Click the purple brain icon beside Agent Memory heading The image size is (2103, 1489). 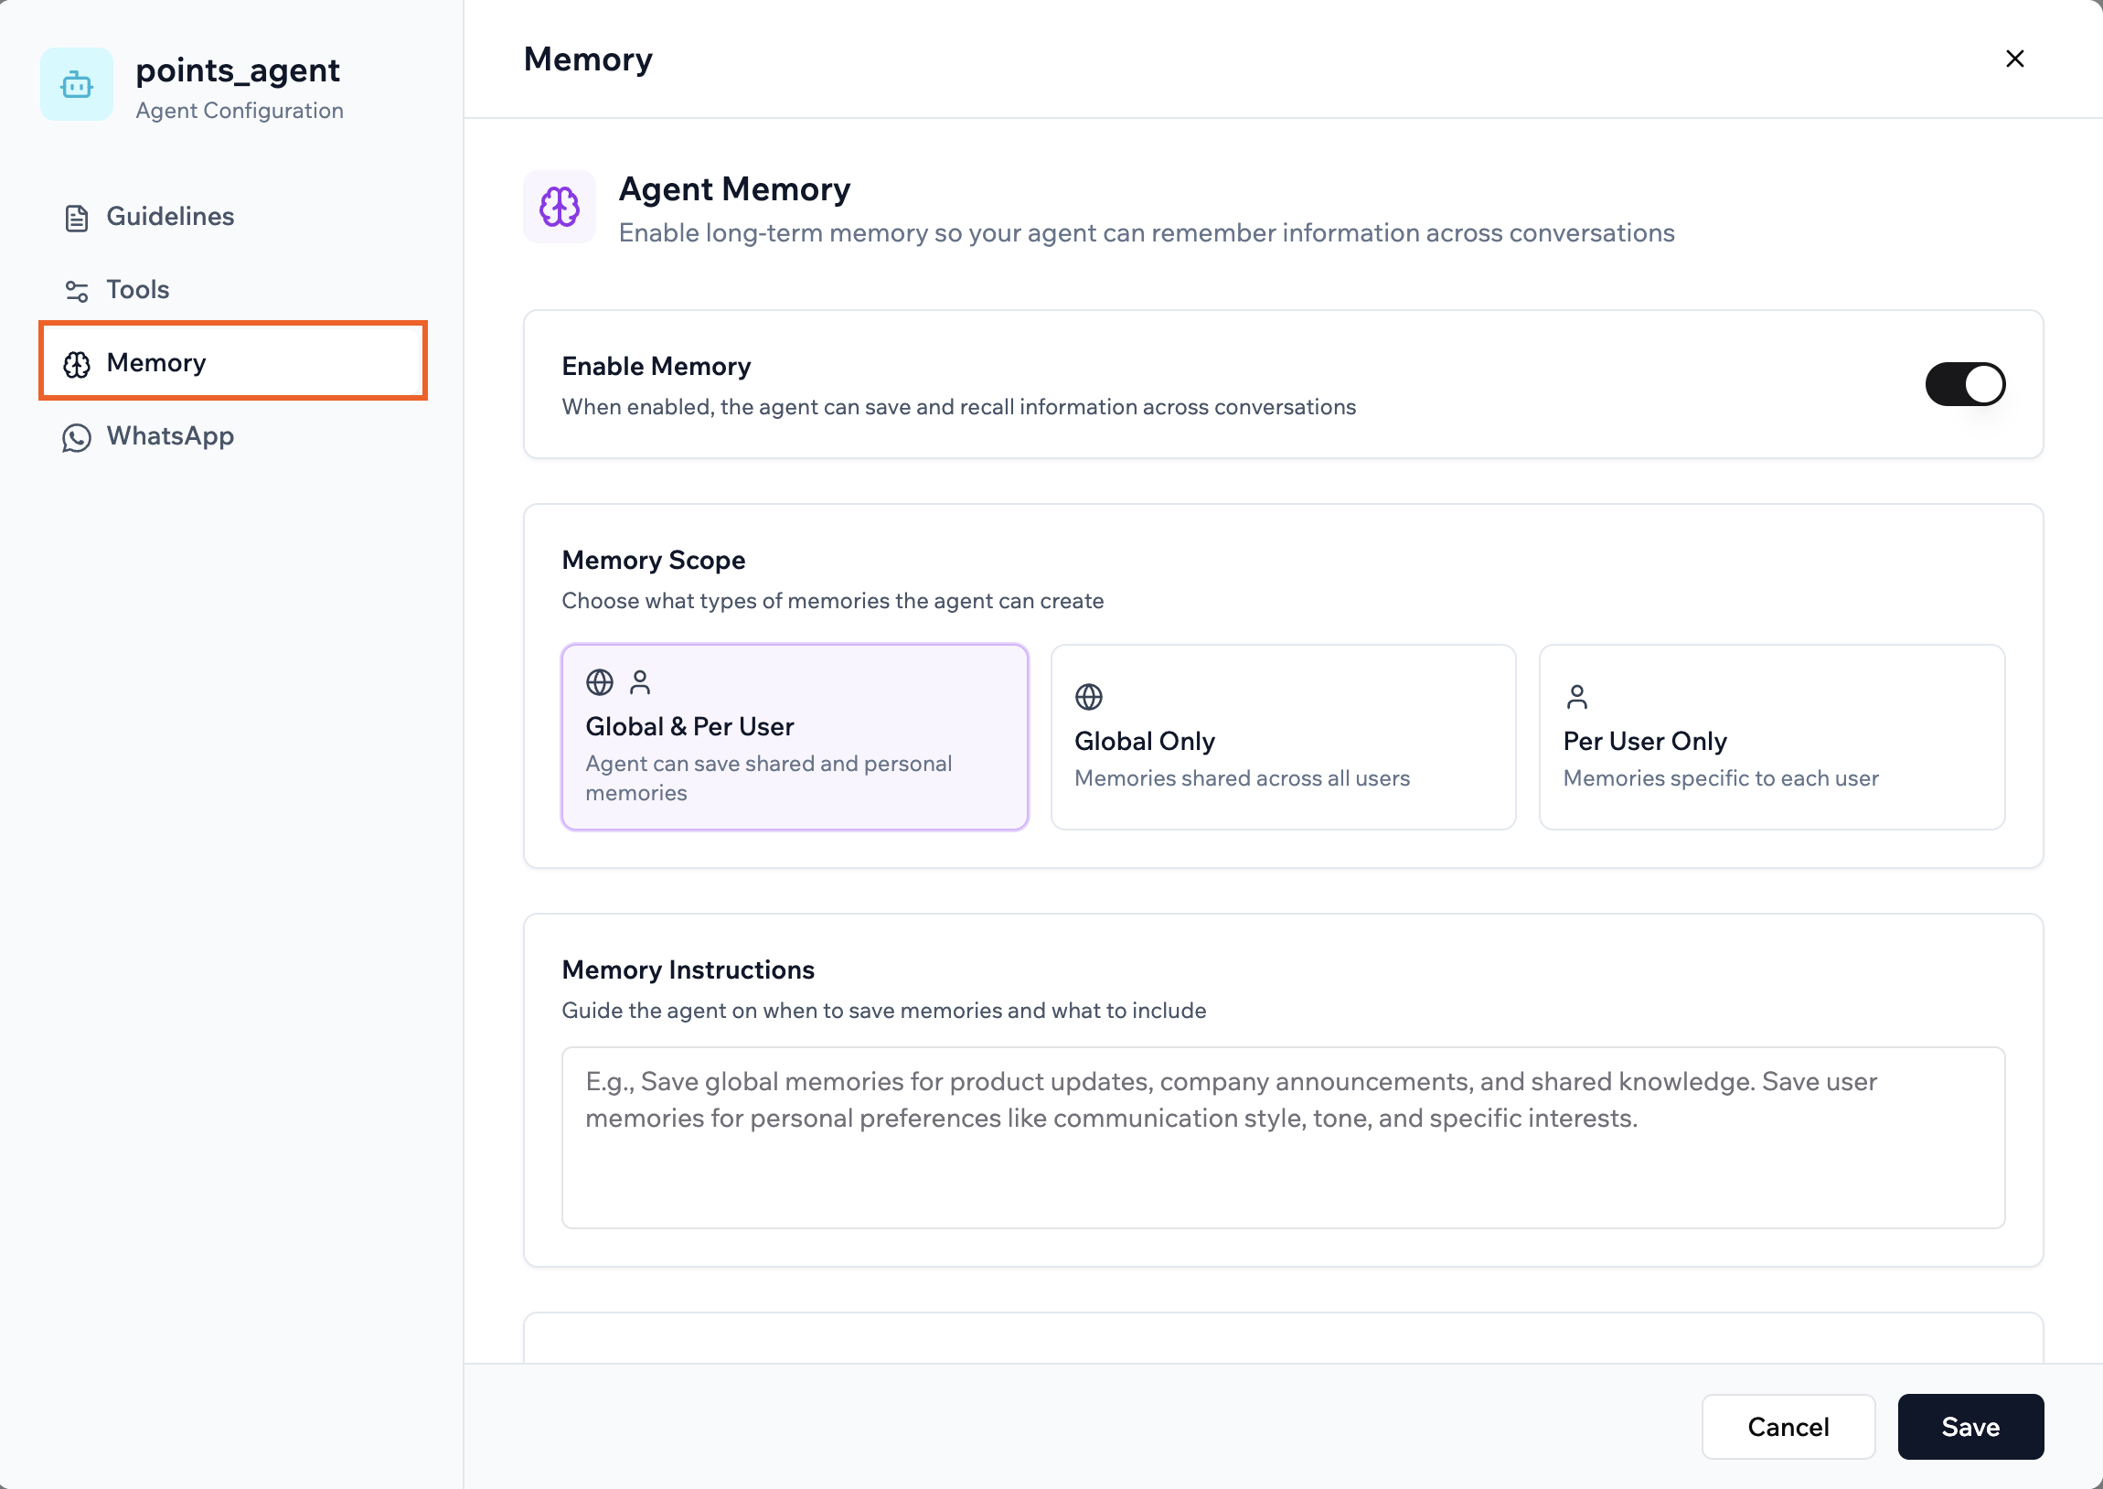(x=559, y=208)
